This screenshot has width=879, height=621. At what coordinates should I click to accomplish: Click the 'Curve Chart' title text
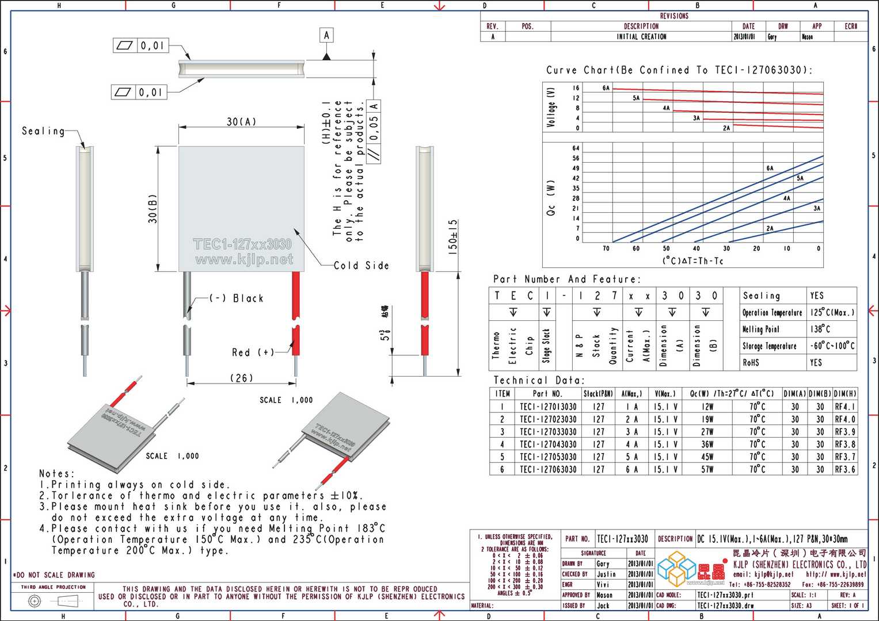coord(679,70)
